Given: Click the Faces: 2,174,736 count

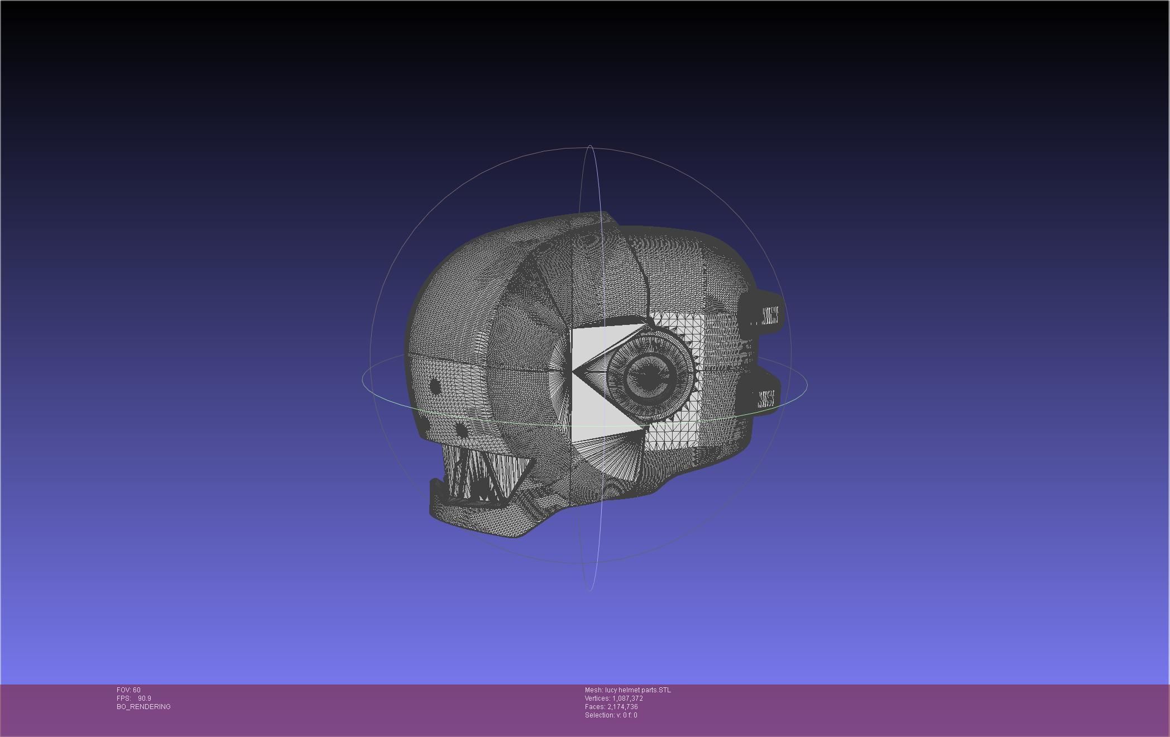Looking at the screenshot, I should click(x=611, y=707).
